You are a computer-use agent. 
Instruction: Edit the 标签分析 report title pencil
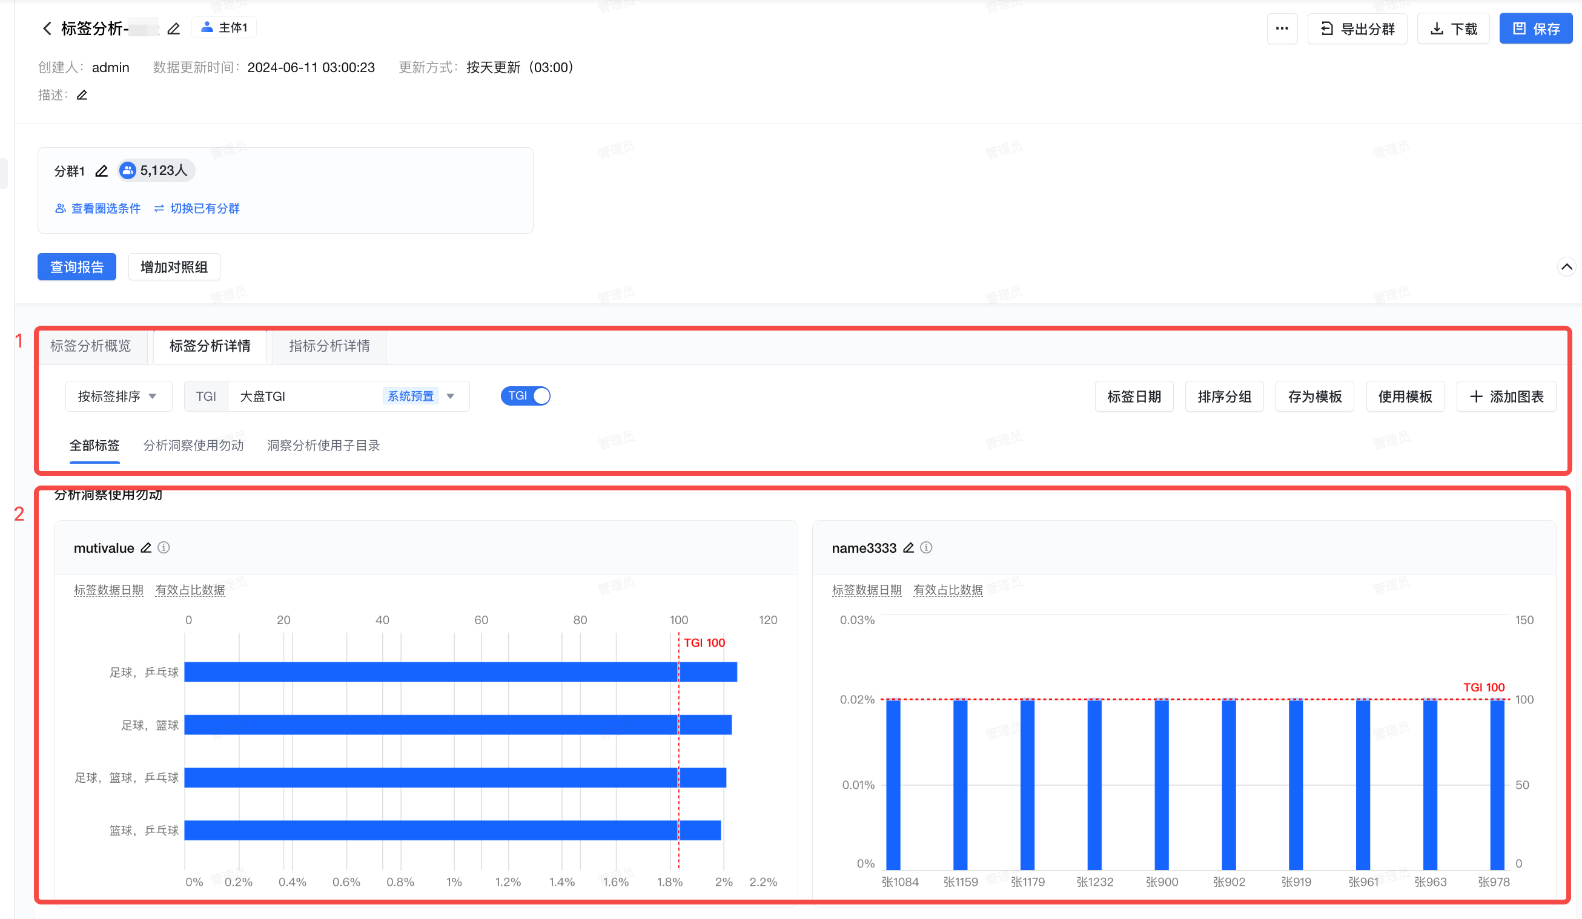(174, 28)
